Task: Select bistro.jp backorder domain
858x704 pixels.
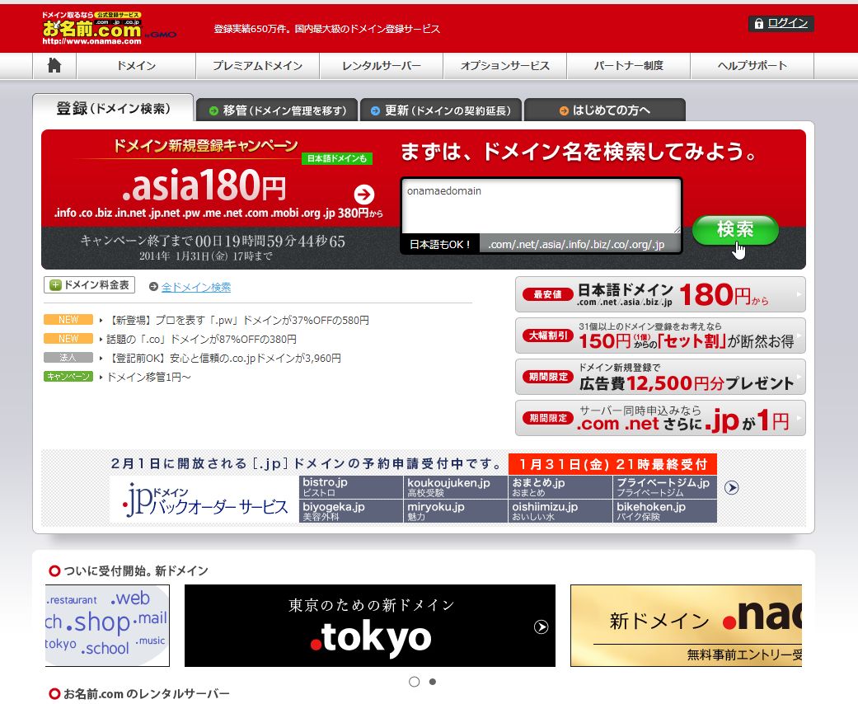Action: pos(351,486)
